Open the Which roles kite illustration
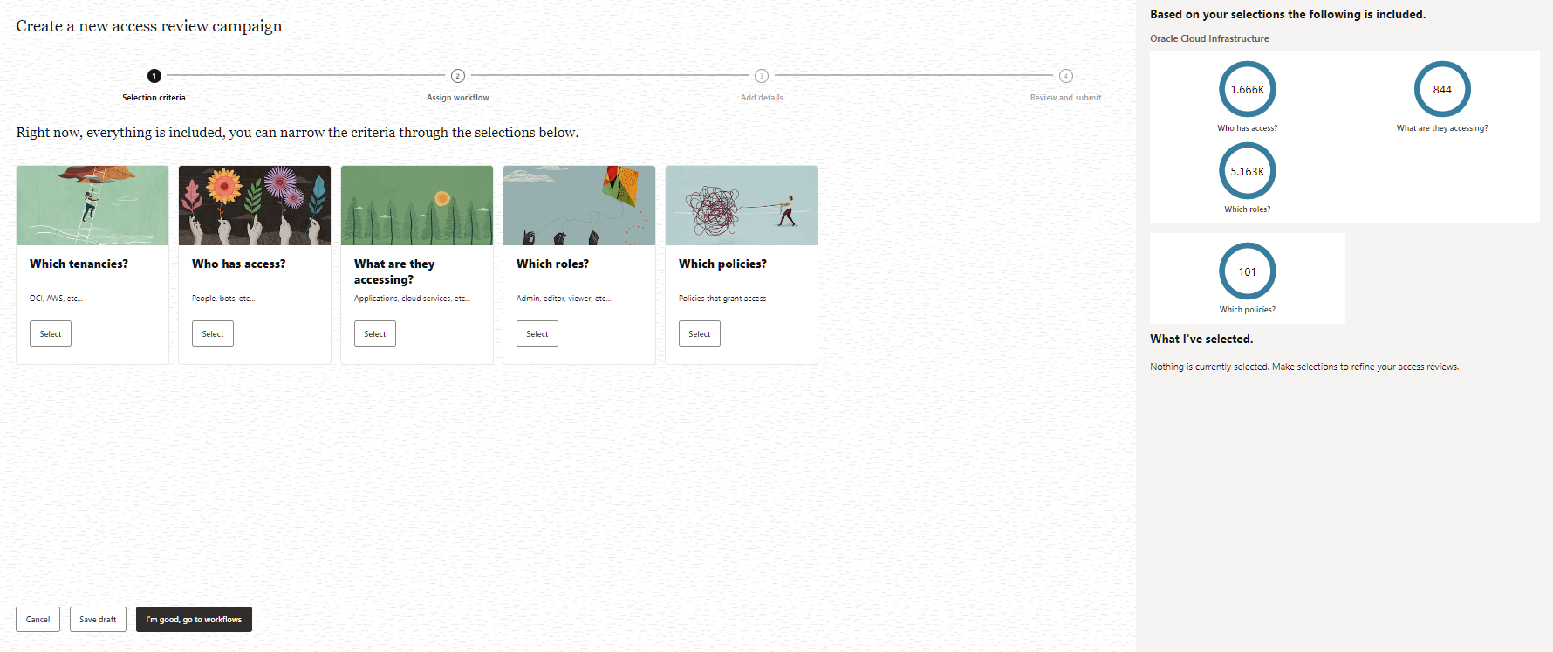Screen dimensions: 1553x652 579,205
